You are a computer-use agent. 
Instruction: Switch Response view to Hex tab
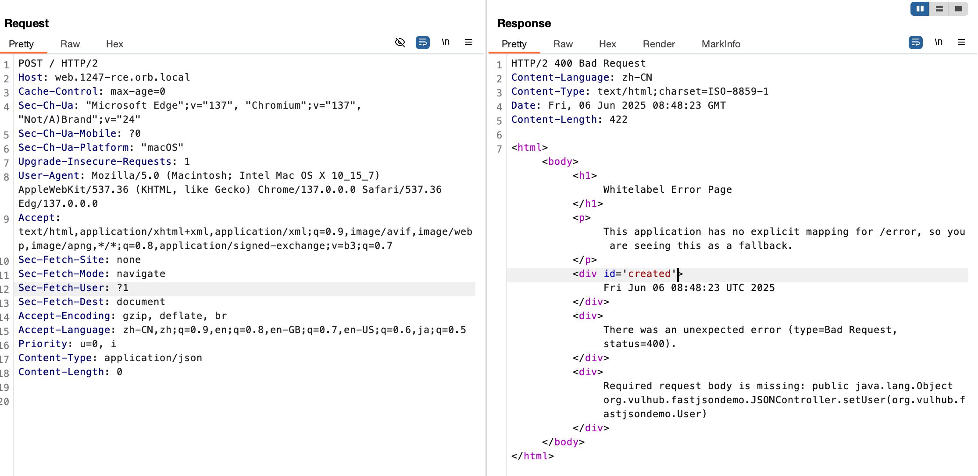tap(607, 44)
